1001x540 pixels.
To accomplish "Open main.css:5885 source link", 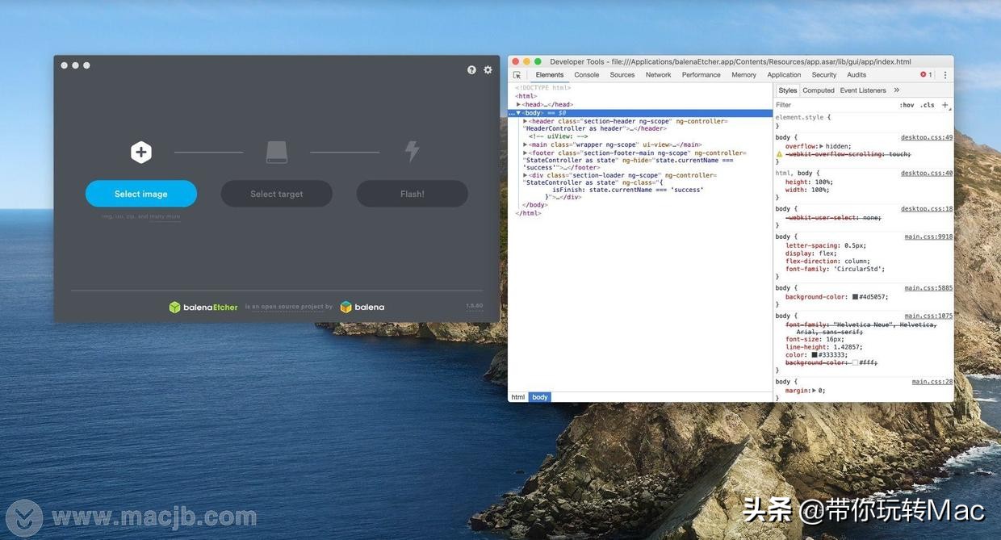I will pyautogui.click(x=928, y=287).
